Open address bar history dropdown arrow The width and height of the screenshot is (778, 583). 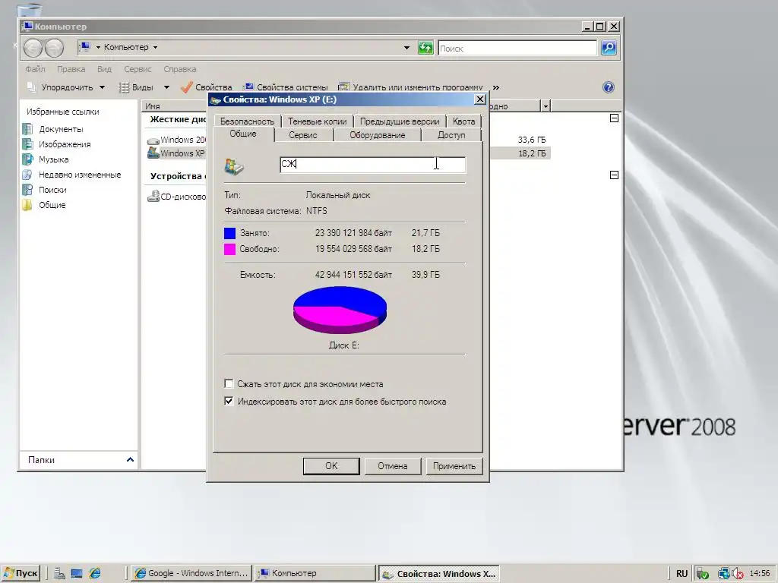pyautogui.click(x=406, y=48)
